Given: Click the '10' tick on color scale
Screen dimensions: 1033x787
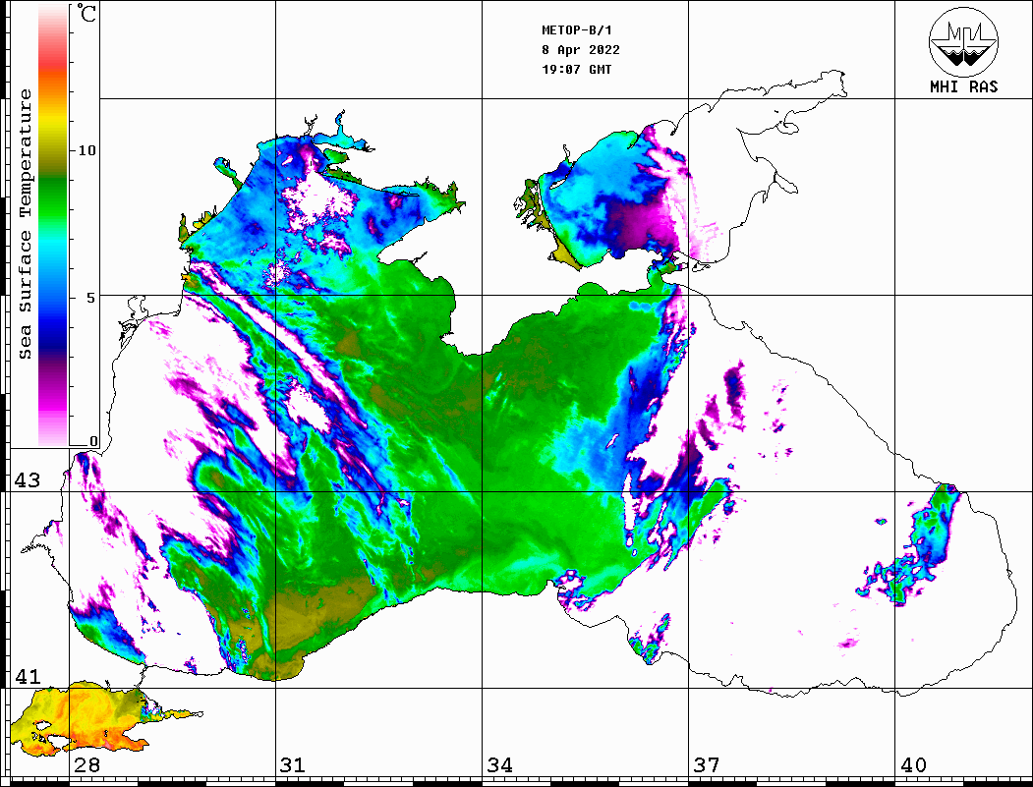Looking at the screenshot, I should pos(86,150).
